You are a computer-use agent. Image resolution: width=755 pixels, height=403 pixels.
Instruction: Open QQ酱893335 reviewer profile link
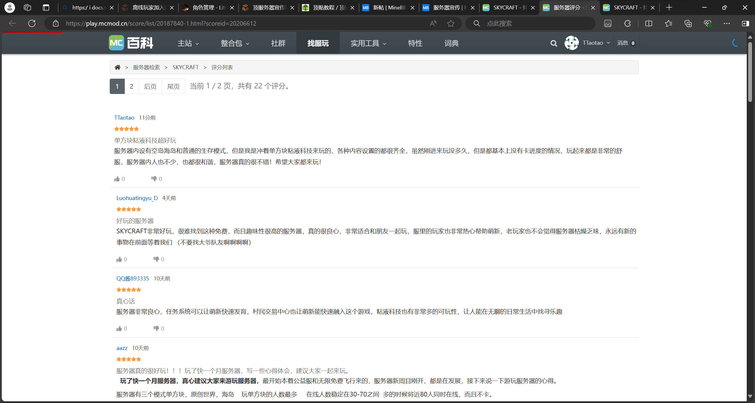[x=133, y=278]
